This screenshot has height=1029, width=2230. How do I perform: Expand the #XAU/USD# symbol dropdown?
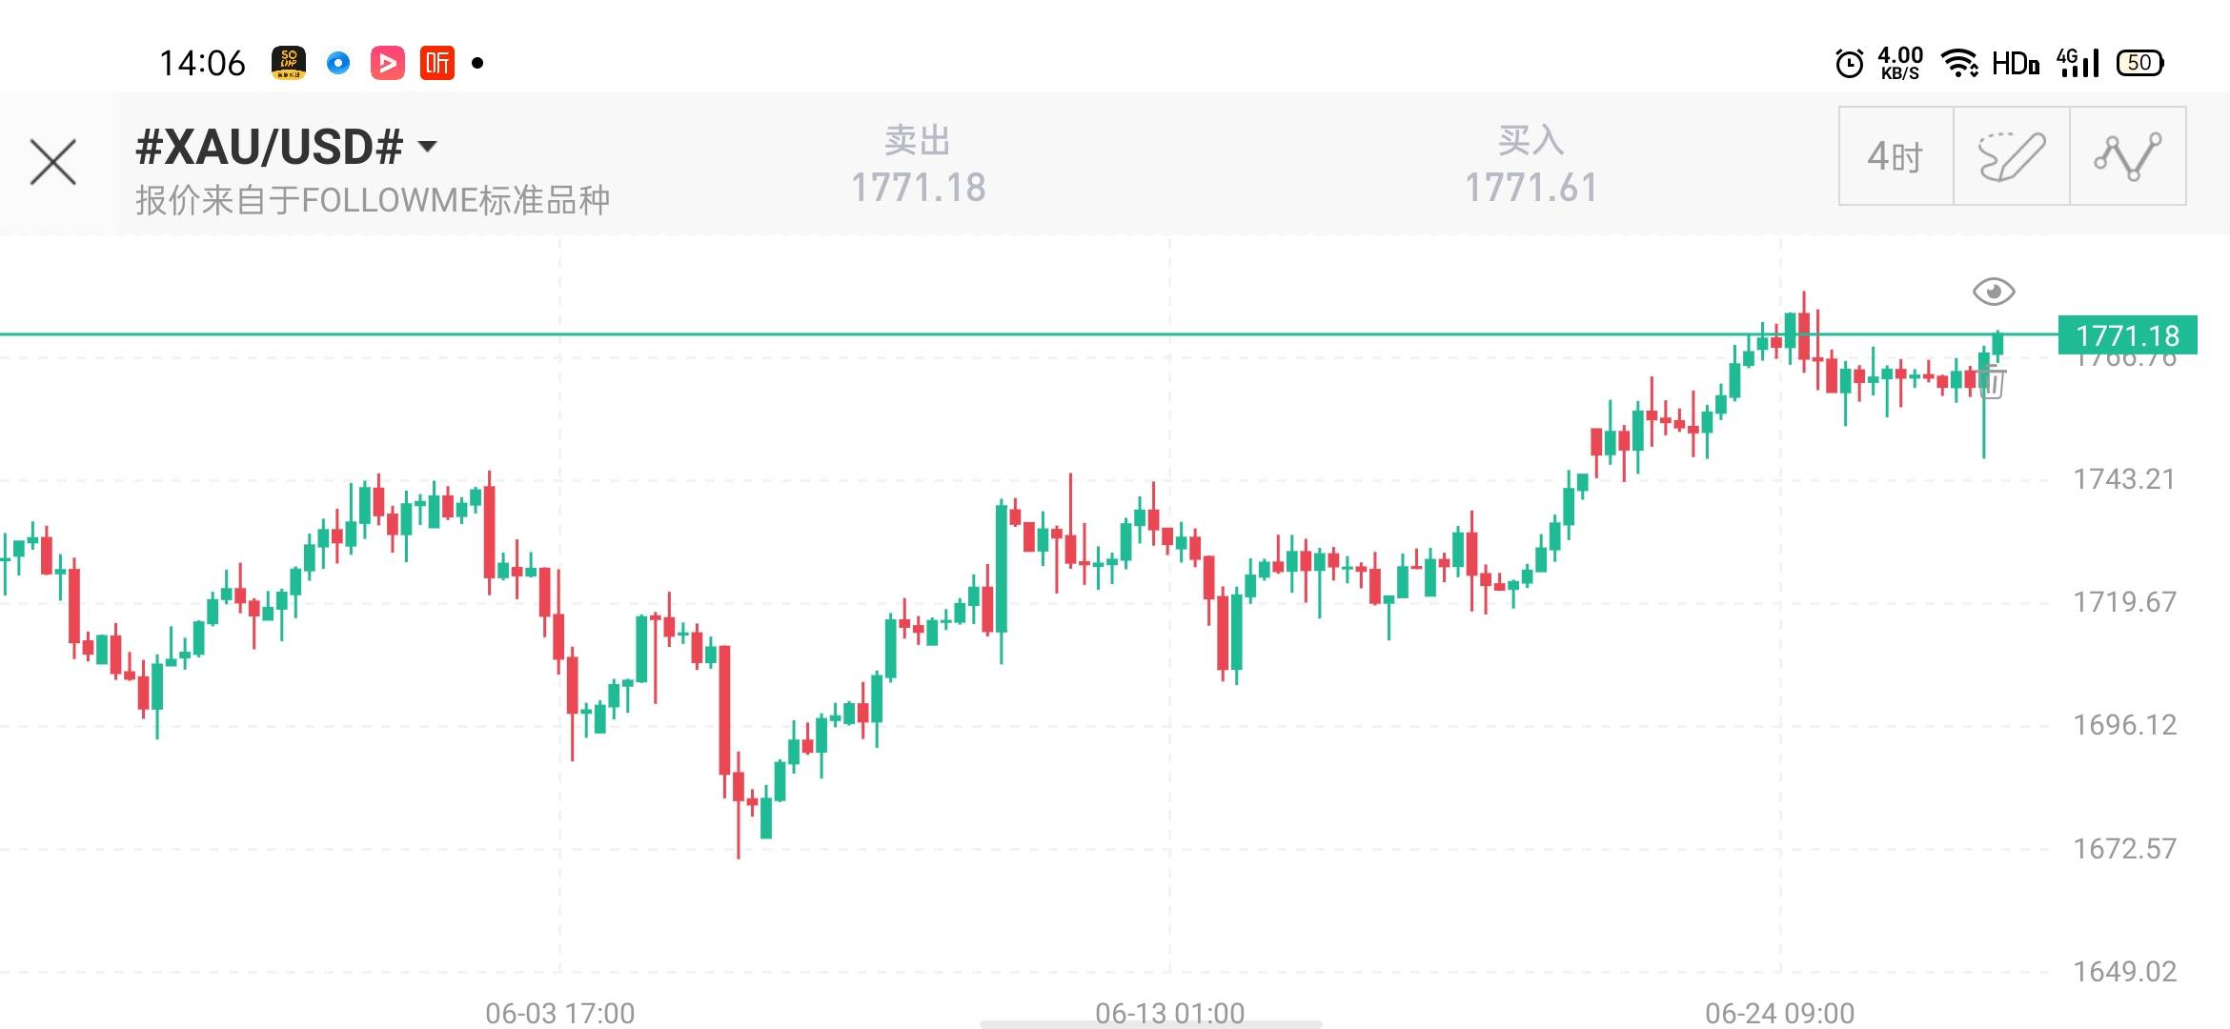428,147
